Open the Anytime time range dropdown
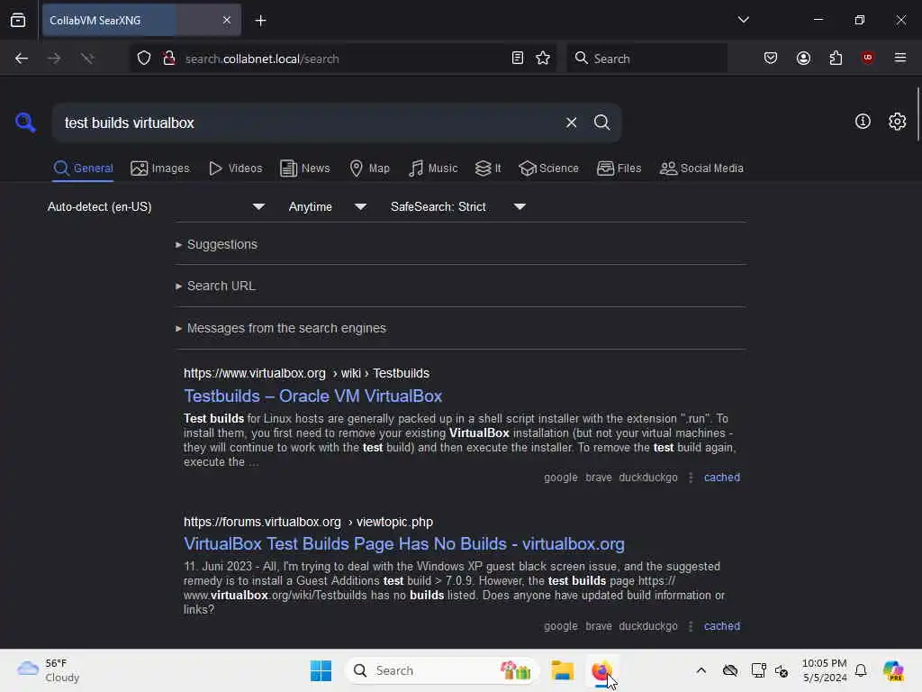922x692 pixels. point(328,207)
